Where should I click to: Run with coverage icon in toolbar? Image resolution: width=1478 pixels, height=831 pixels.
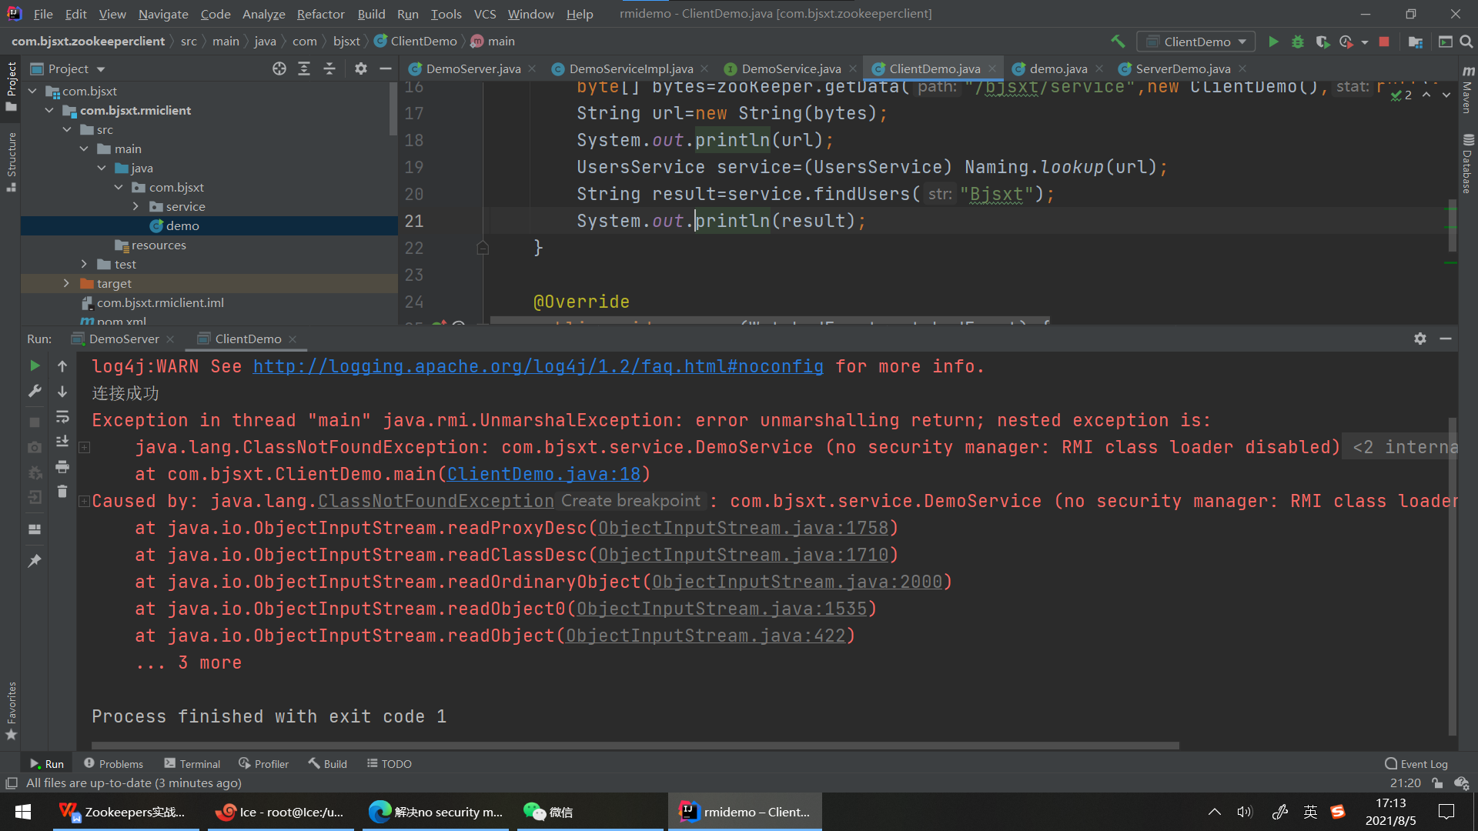tap(1323, 42)
